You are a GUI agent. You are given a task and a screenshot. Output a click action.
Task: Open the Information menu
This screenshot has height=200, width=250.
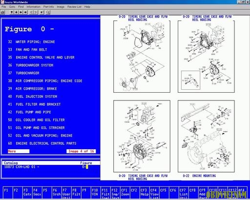coord(34,7)
